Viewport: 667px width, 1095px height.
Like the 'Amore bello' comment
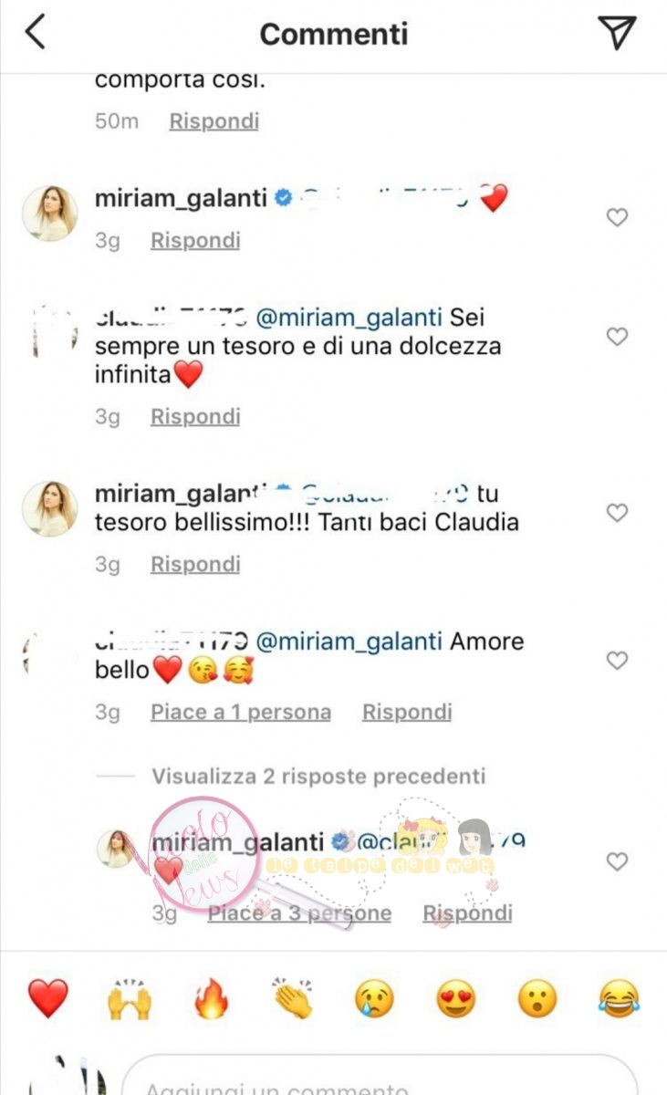click(618, 660)
